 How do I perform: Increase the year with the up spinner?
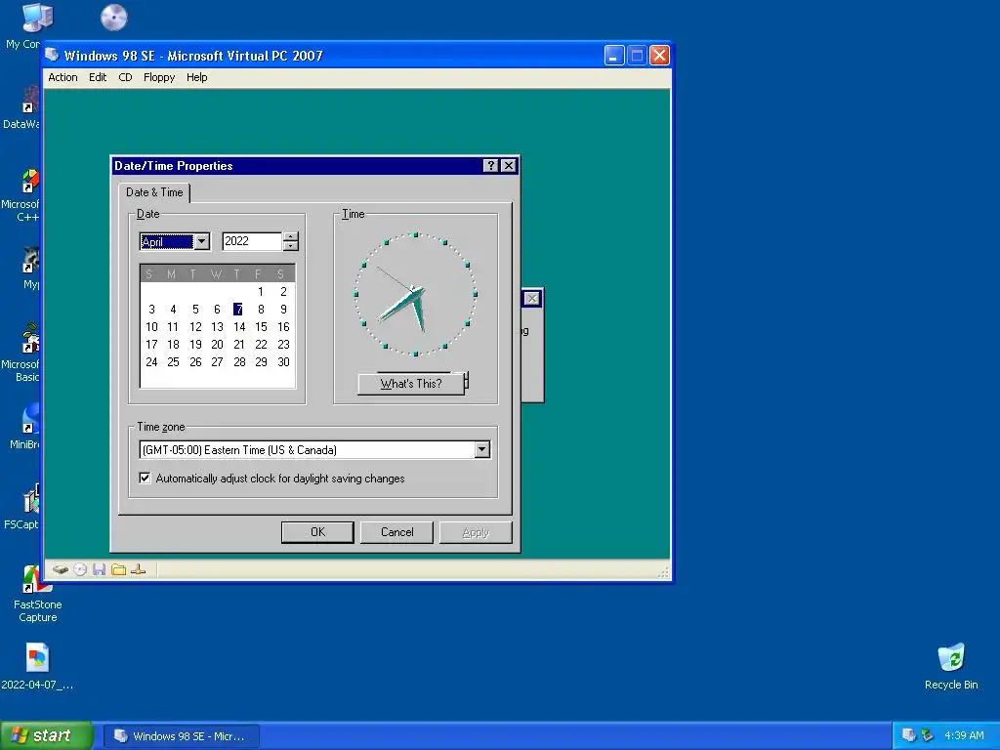290,236
